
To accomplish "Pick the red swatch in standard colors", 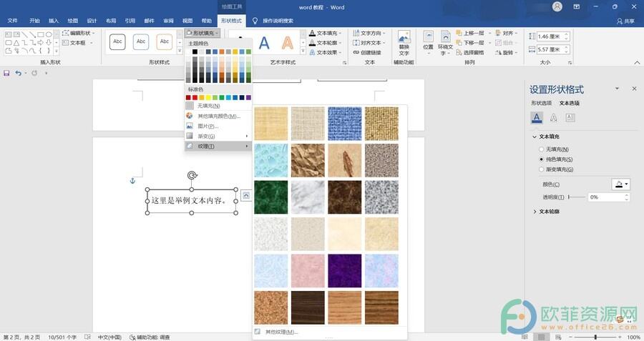I will 189,97.
